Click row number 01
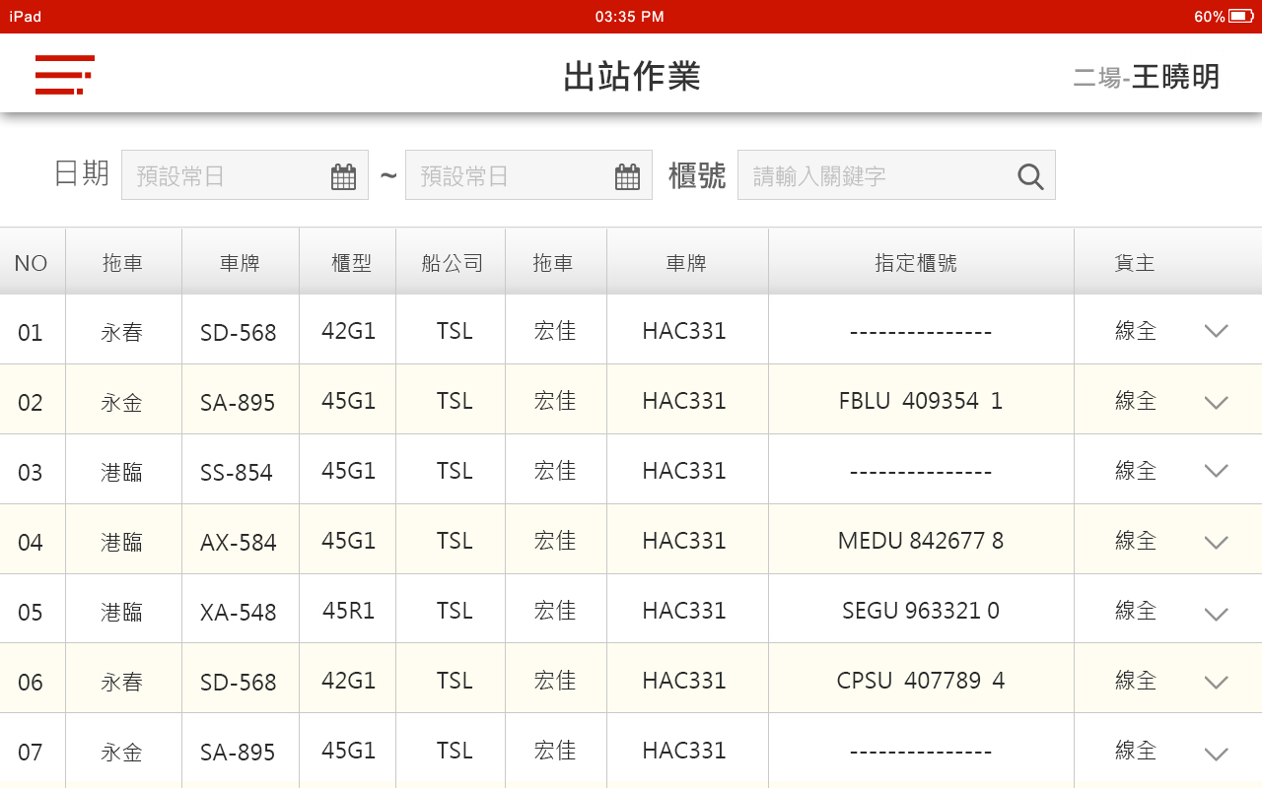1262x788 pixels. pyautogui.click(x=31, y=333)
